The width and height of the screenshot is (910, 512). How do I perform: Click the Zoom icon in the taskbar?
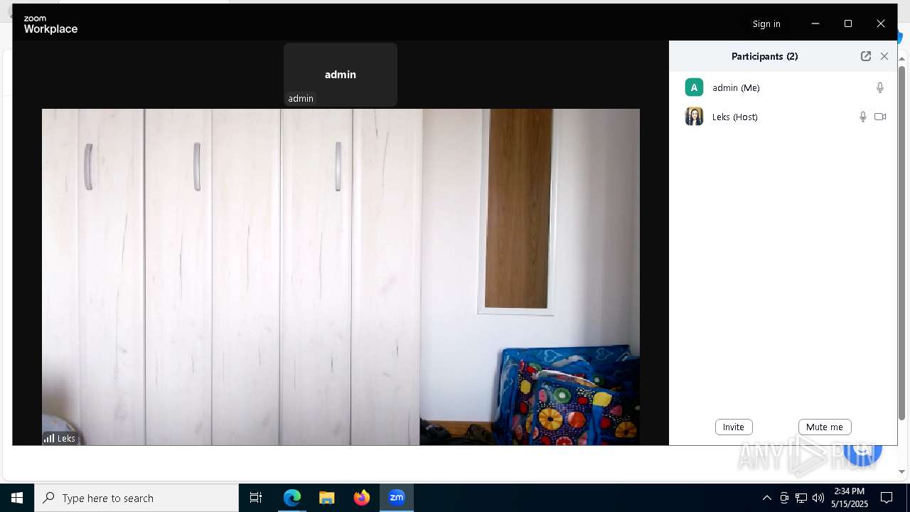click(x=397, y=498)
